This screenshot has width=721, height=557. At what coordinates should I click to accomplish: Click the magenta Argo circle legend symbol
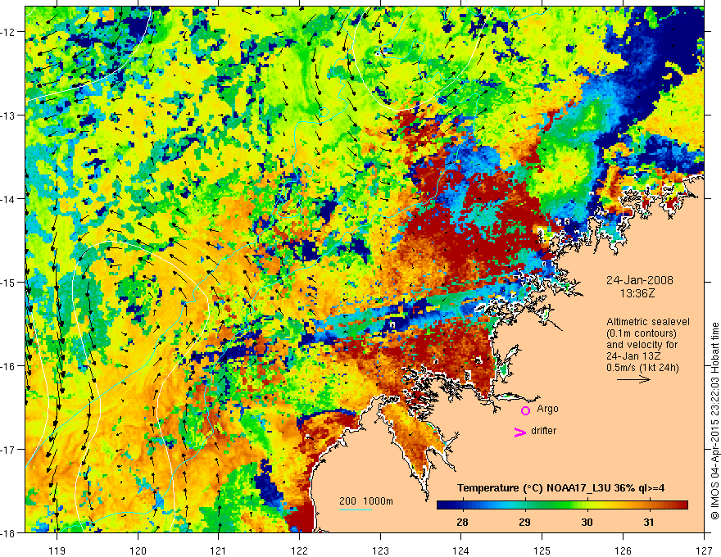pos(525,410)
